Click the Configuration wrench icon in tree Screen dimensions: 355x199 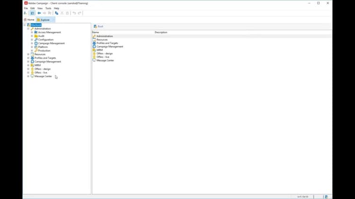point(36,40)
